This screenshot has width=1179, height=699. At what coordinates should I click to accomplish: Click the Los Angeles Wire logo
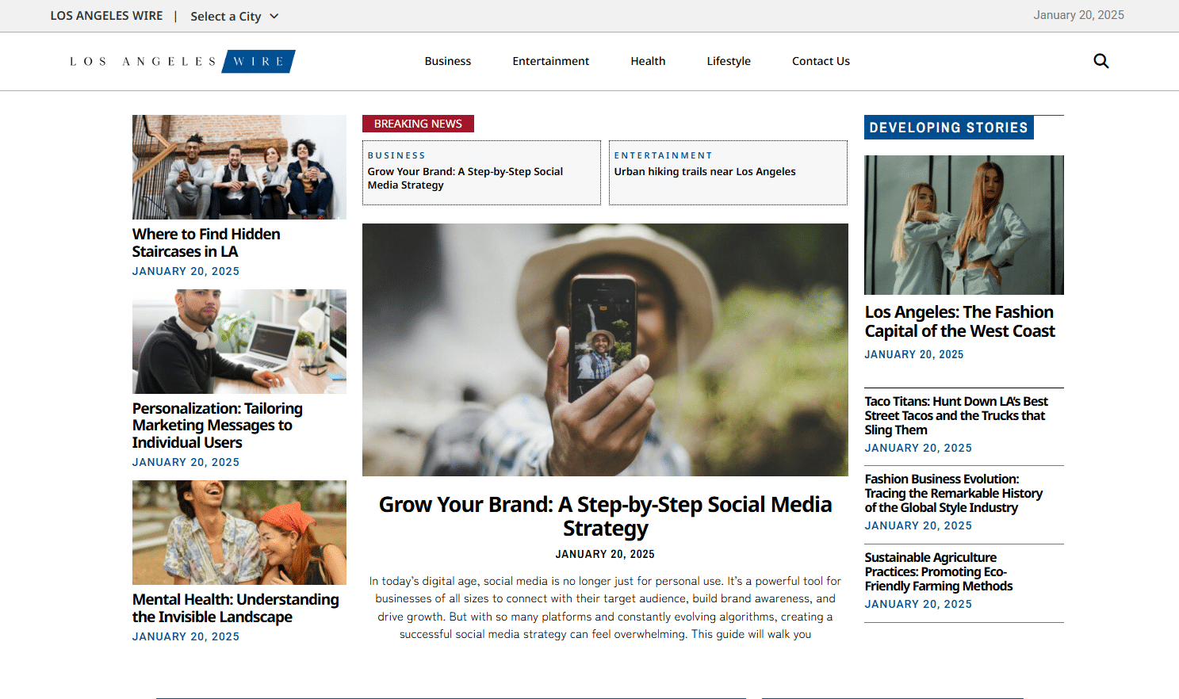pos(182,61)
